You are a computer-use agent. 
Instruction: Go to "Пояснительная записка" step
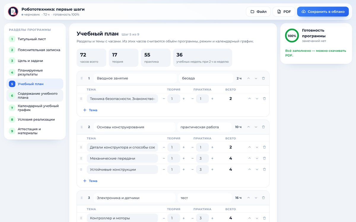[x=35, y=50]
